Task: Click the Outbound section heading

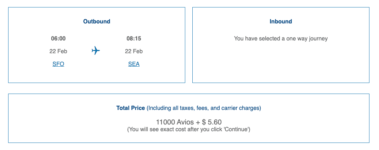Action: pyautogui.click(x=97, y=22)
